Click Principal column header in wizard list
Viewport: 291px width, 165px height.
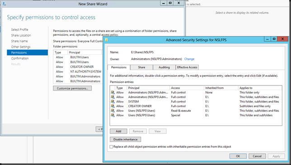[84, 52]
